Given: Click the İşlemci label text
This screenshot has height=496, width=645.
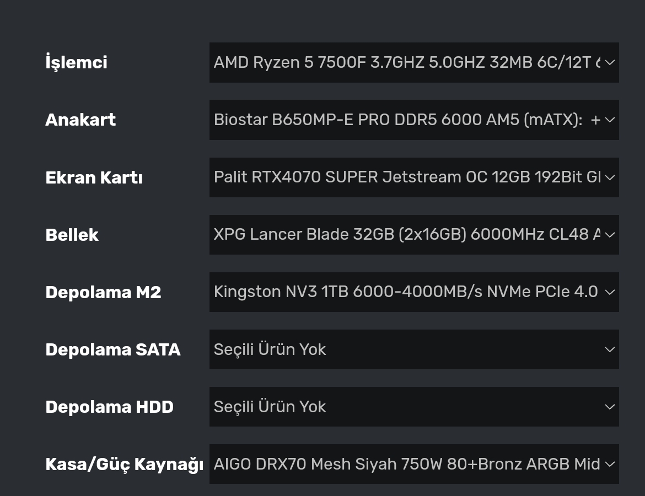Looking at the screenshot, I should pos(76,62).
